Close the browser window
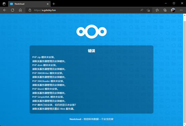Viewport: 186px width, 126px height. click(182, 3)
